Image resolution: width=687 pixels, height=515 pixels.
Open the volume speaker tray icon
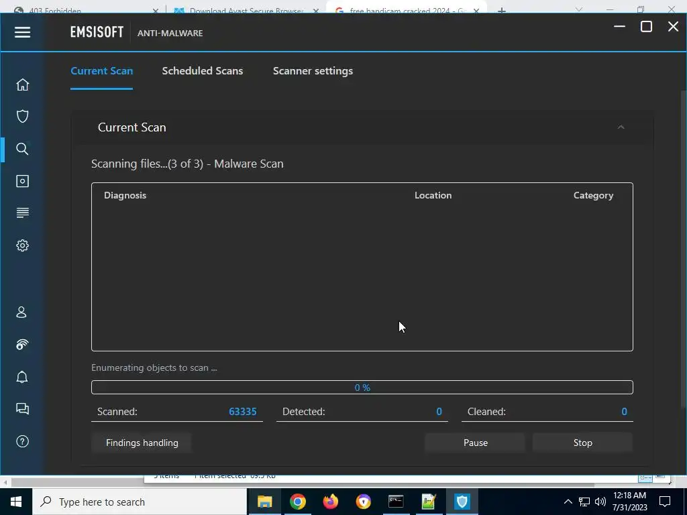600,502
